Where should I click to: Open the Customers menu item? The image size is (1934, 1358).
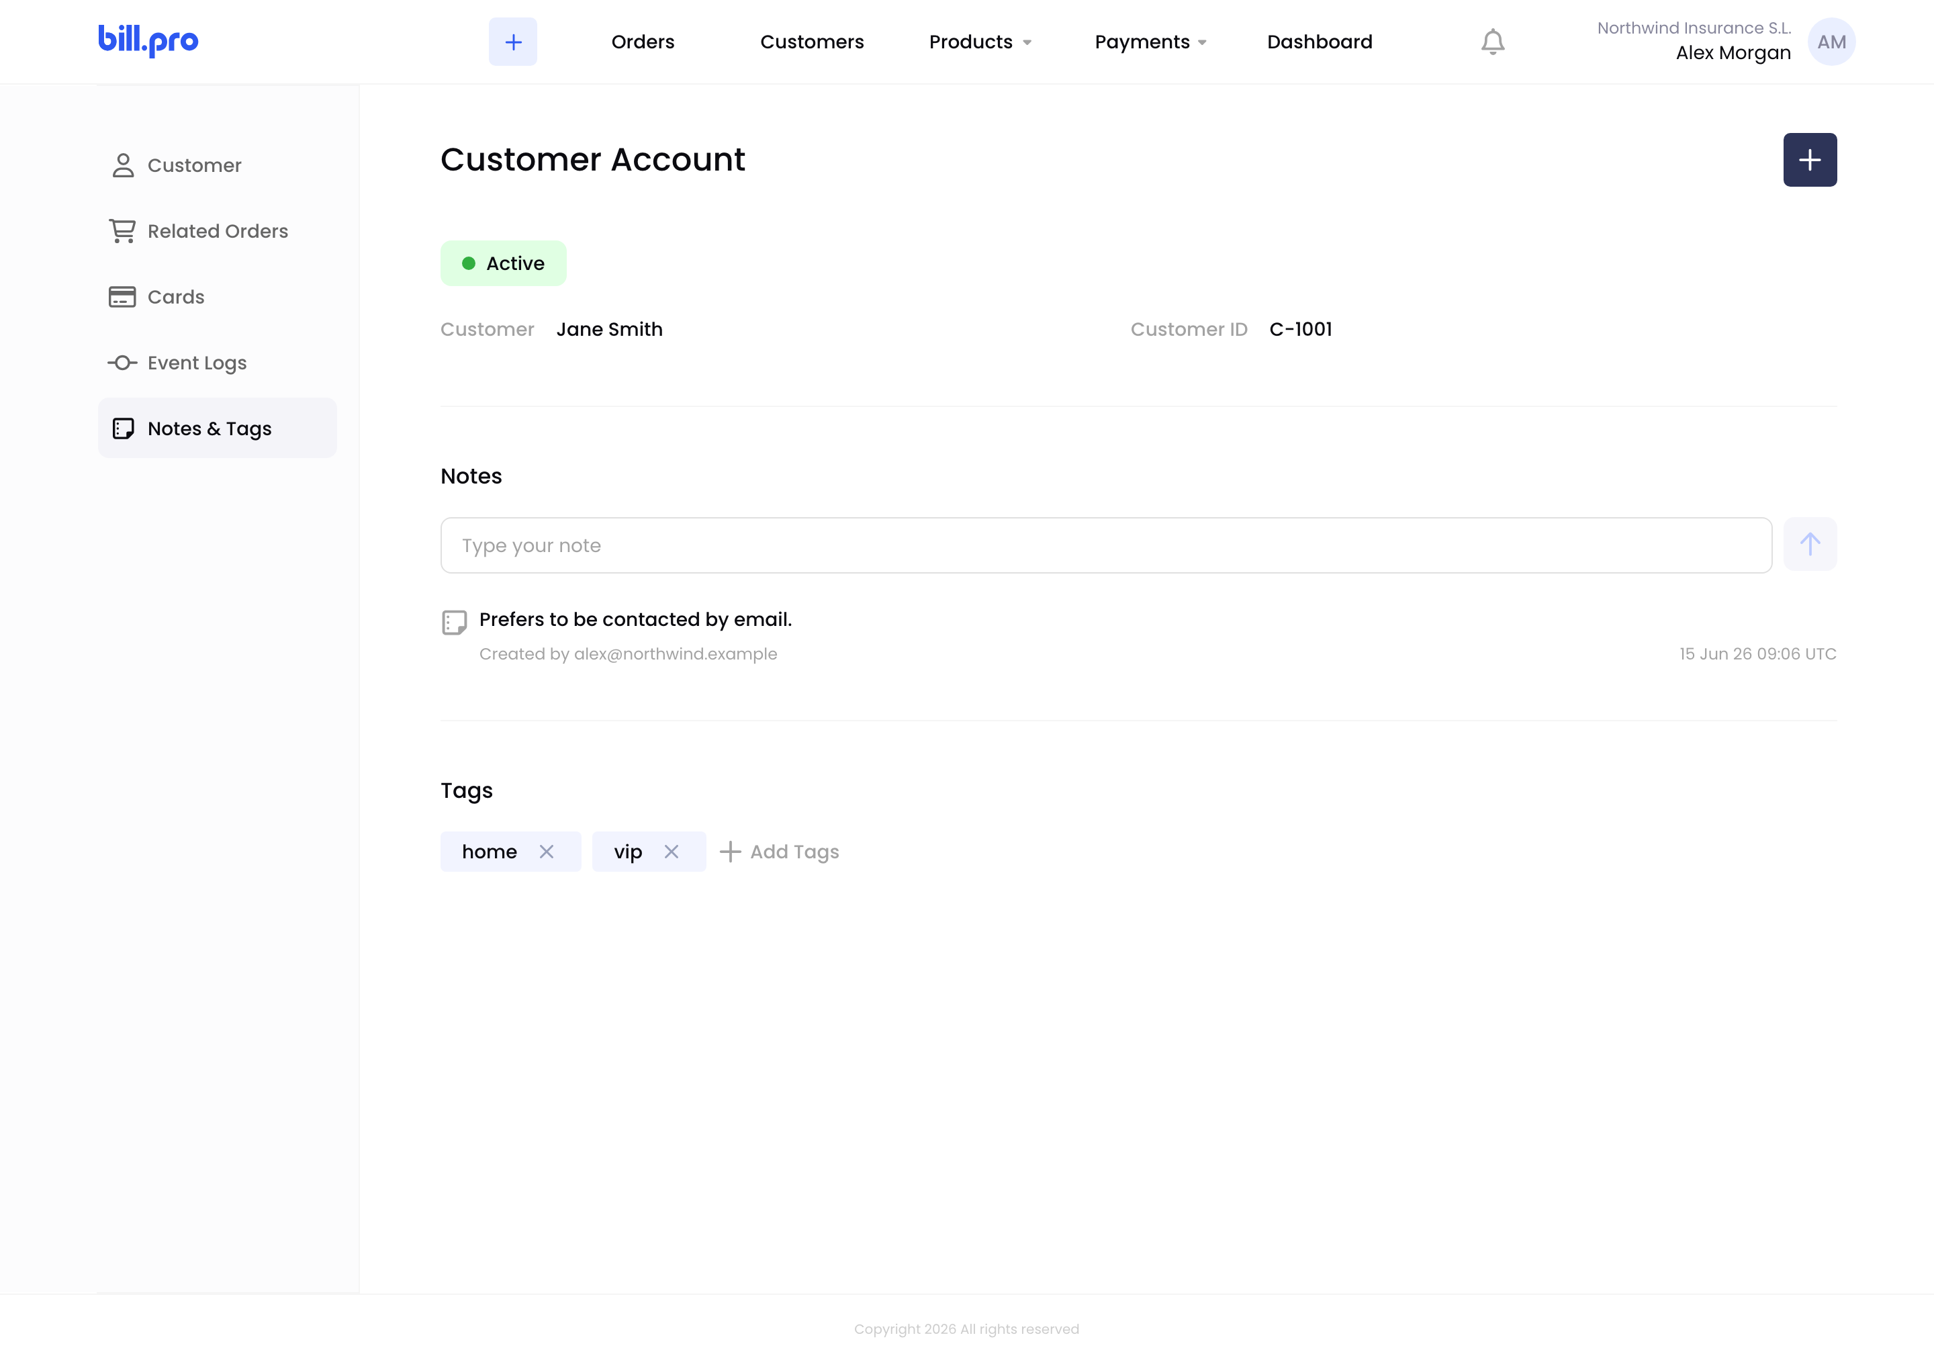click(x=812, y=42)
